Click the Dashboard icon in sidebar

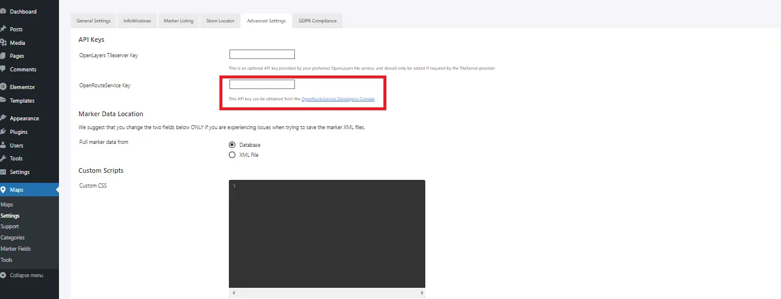(x=3, y=12)
